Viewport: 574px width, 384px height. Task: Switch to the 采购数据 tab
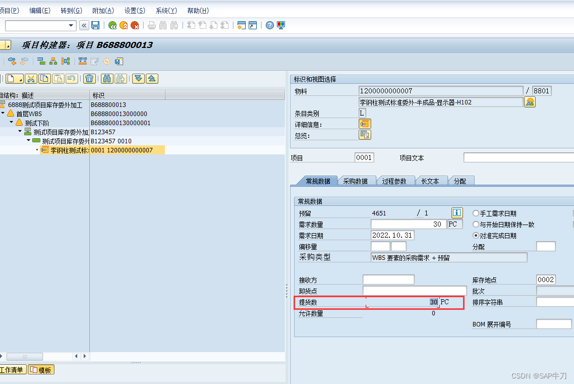(x=356, y=181)
